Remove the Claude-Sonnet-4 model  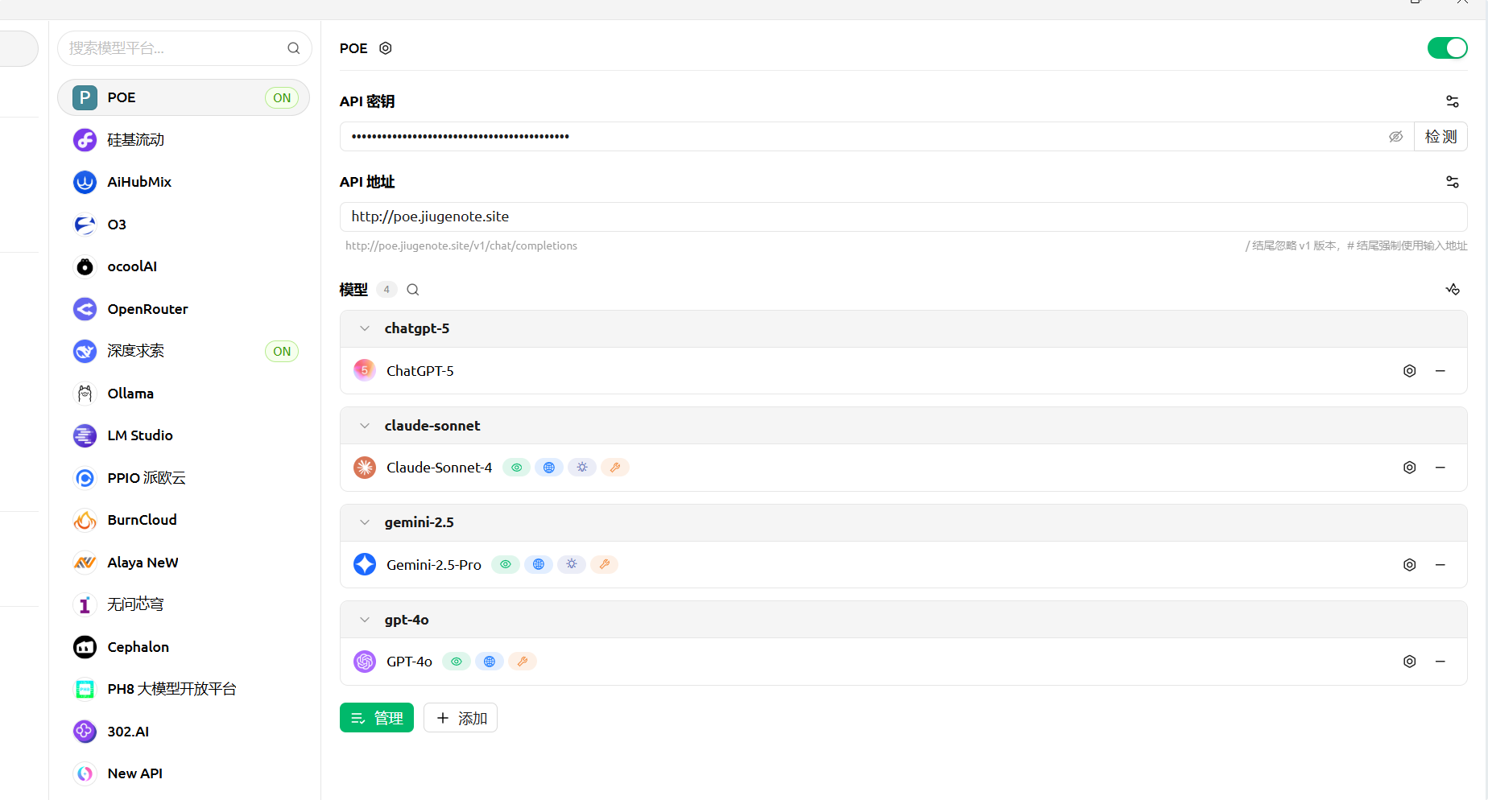pos(1440,468)
